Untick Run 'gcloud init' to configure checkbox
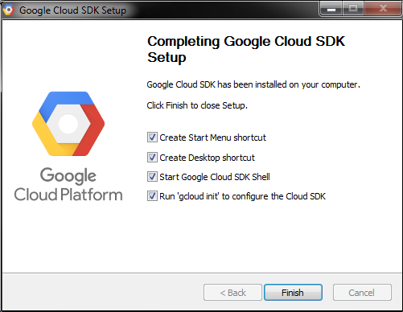Image resolution: width=403 pixels, height=312 pixels. (152, 196)
